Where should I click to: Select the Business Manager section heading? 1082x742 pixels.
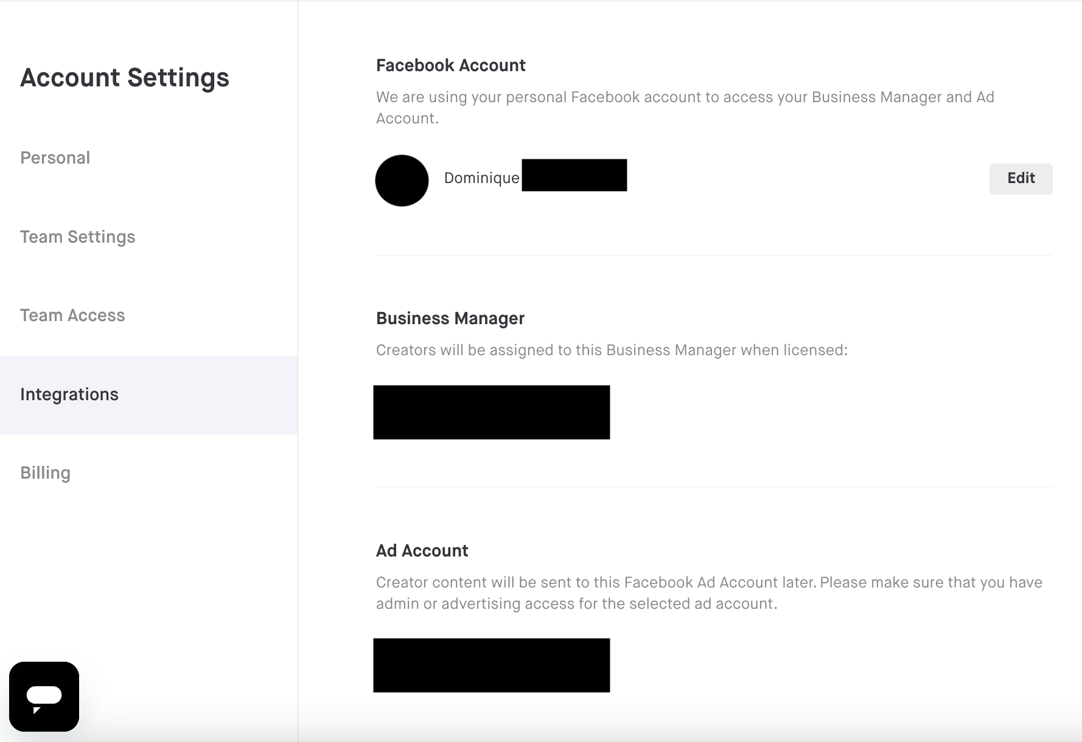pyautogui.click(x=450, y=318)
